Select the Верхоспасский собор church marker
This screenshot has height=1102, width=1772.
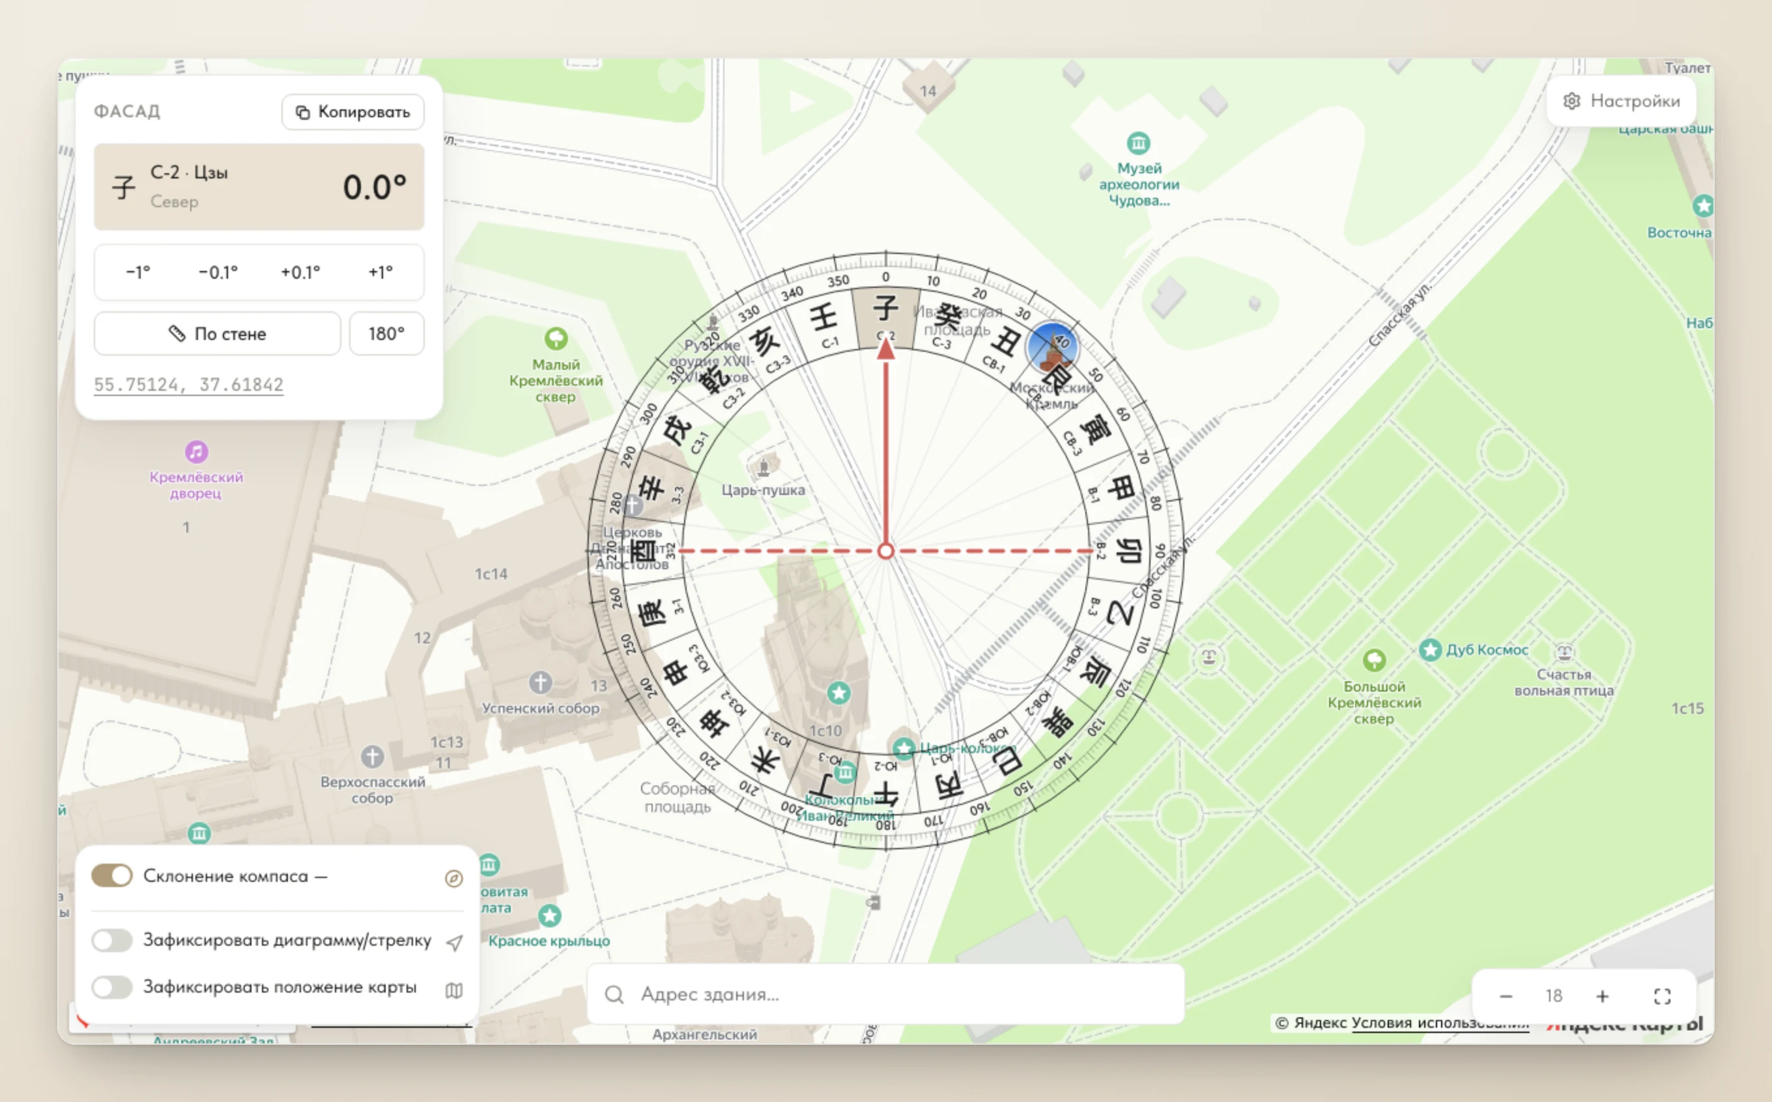coord(373,757)
